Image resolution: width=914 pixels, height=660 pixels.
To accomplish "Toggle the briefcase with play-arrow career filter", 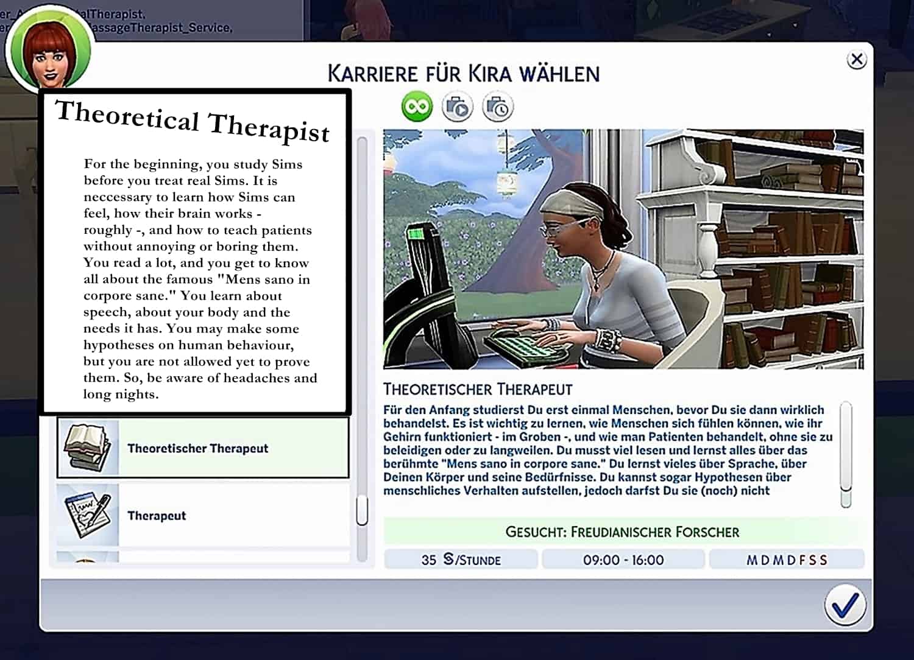I will [x=457, y=107].
